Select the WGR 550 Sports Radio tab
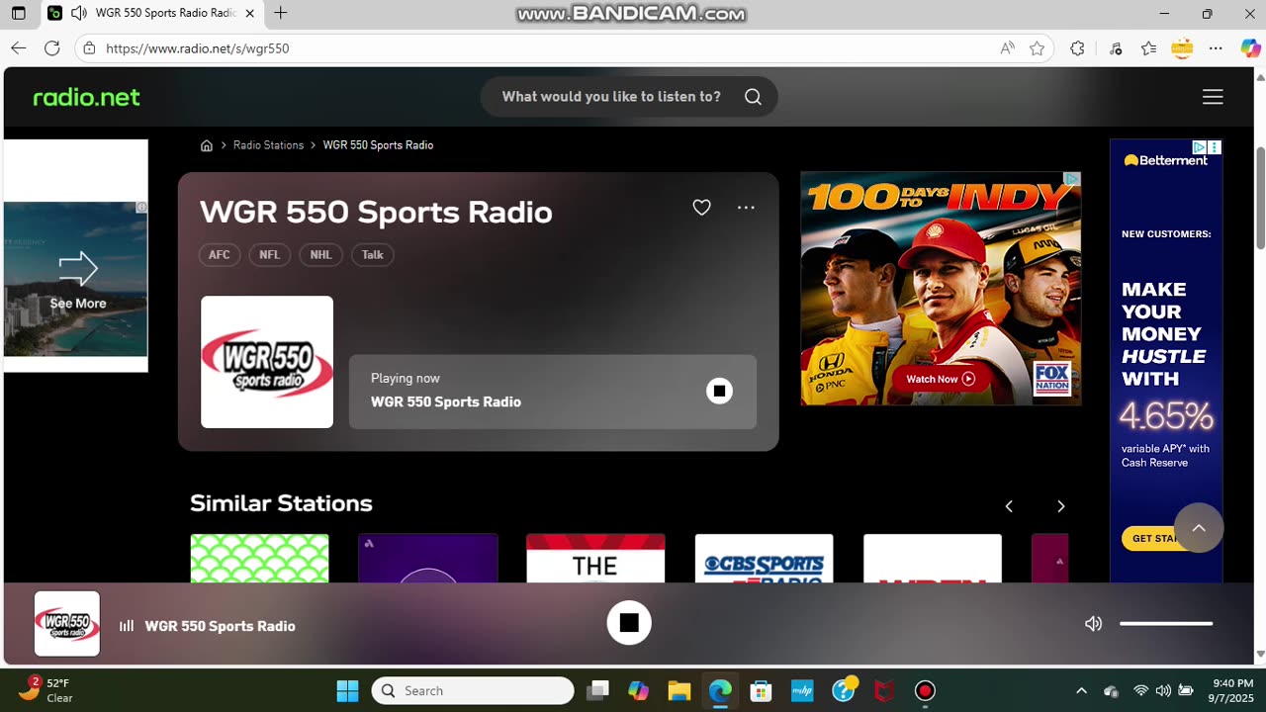 (150, 13)
